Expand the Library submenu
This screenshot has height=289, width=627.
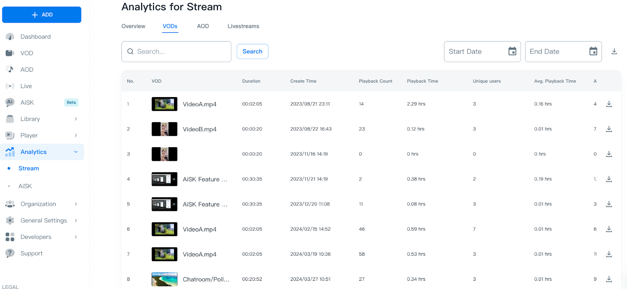point(76,119)
